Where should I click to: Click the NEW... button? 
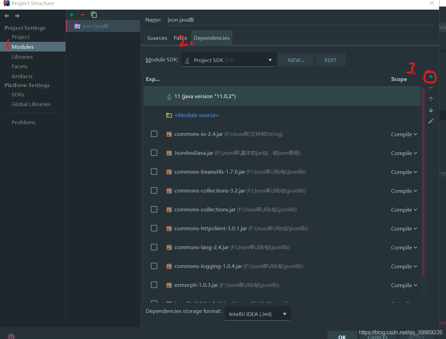pyautogui.click(x=296, y=60)
